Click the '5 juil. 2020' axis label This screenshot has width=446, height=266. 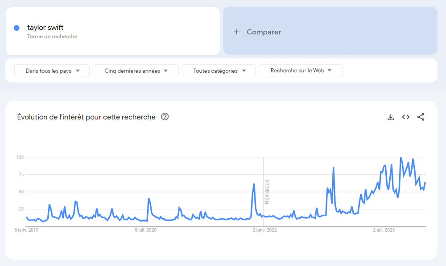click(x=146, y=230)
